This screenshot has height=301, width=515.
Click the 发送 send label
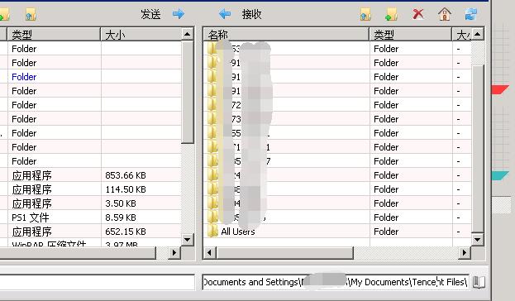pyautogui.click(x=150, y=14)
